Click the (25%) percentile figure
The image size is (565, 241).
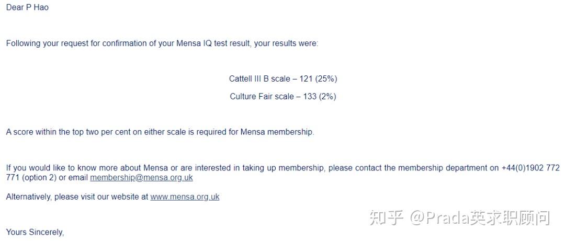[326, 79]
